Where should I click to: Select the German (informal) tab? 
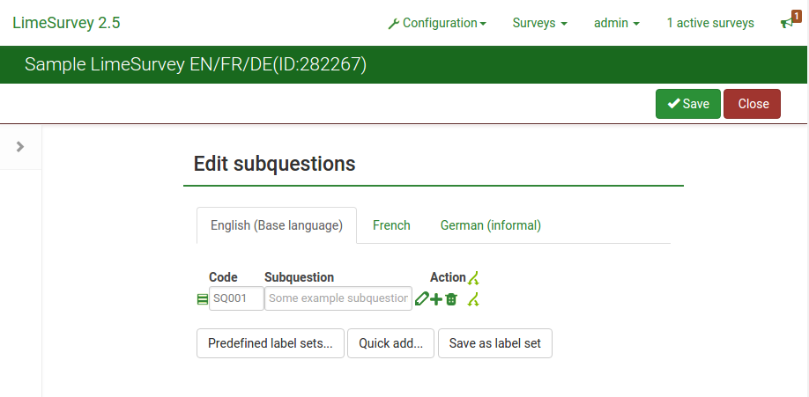pos(491,225)
